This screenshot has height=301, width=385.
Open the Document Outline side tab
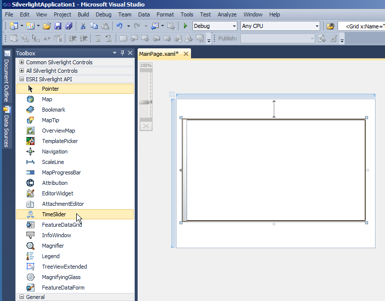point(6,77)
